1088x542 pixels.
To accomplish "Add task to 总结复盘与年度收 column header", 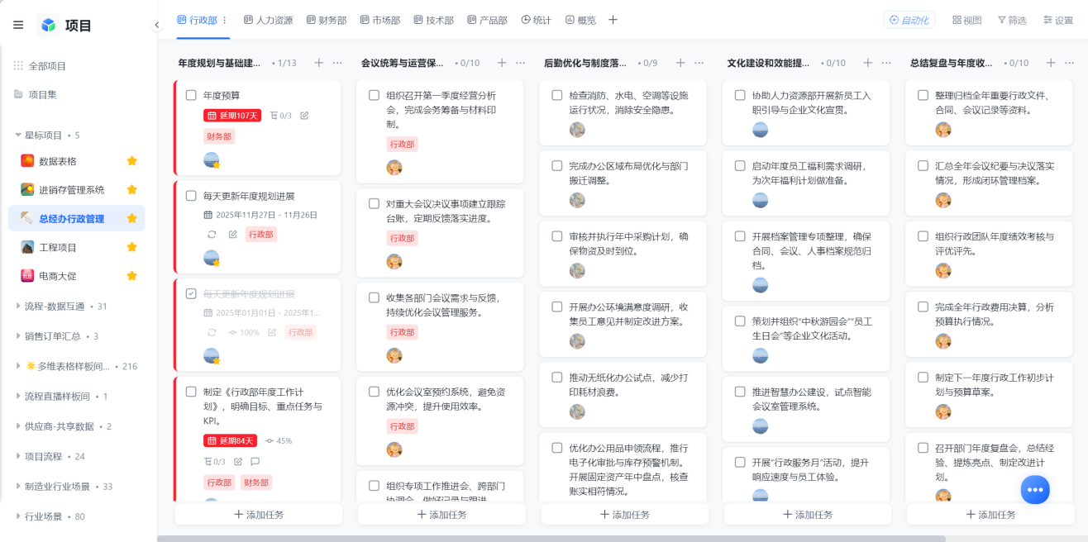I will click(x=1051, y=63).
